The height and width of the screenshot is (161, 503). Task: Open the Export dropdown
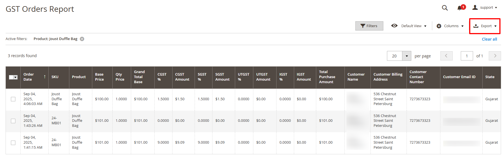(485, 26)
